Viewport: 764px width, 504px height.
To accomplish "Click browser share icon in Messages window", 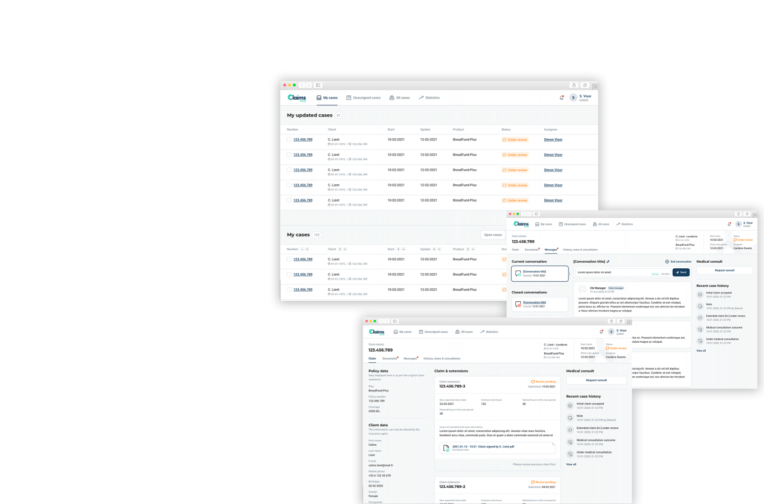I will 739,214.
